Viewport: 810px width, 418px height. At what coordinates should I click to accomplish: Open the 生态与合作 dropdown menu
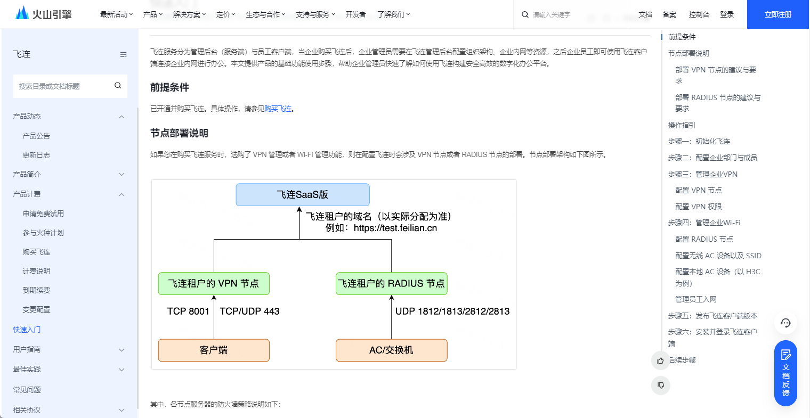[265, 14]
